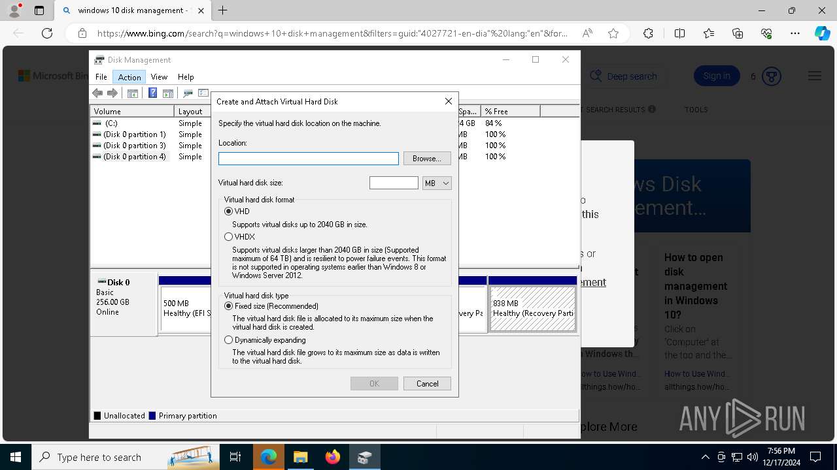The width and height of the screenshot is (837, 470).
Task: Select the 838 MB Recovery Partition block
Action: [x=532, y=309]
